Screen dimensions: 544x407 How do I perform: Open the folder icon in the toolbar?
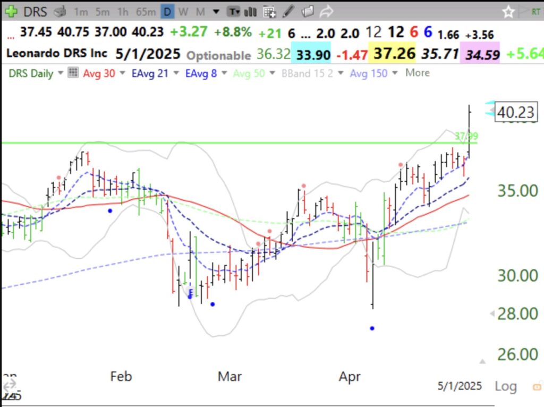(307, 11)
